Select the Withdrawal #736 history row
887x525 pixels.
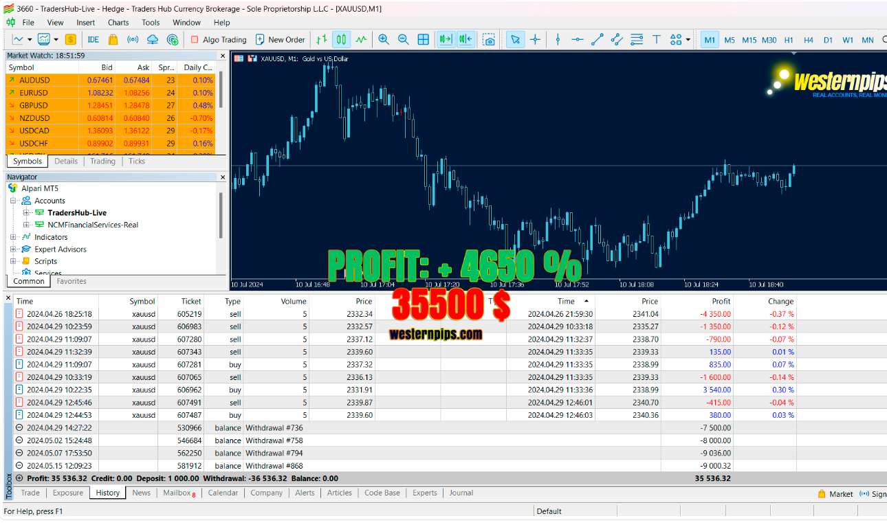click(x=450, y=427)
